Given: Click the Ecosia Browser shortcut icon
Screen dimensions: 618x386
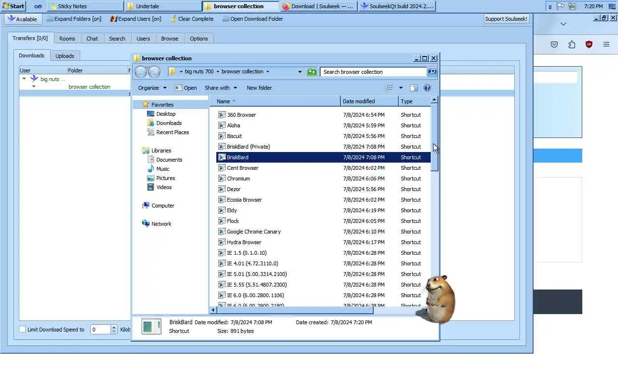Looking at the screenshot, I should point(222,200).
